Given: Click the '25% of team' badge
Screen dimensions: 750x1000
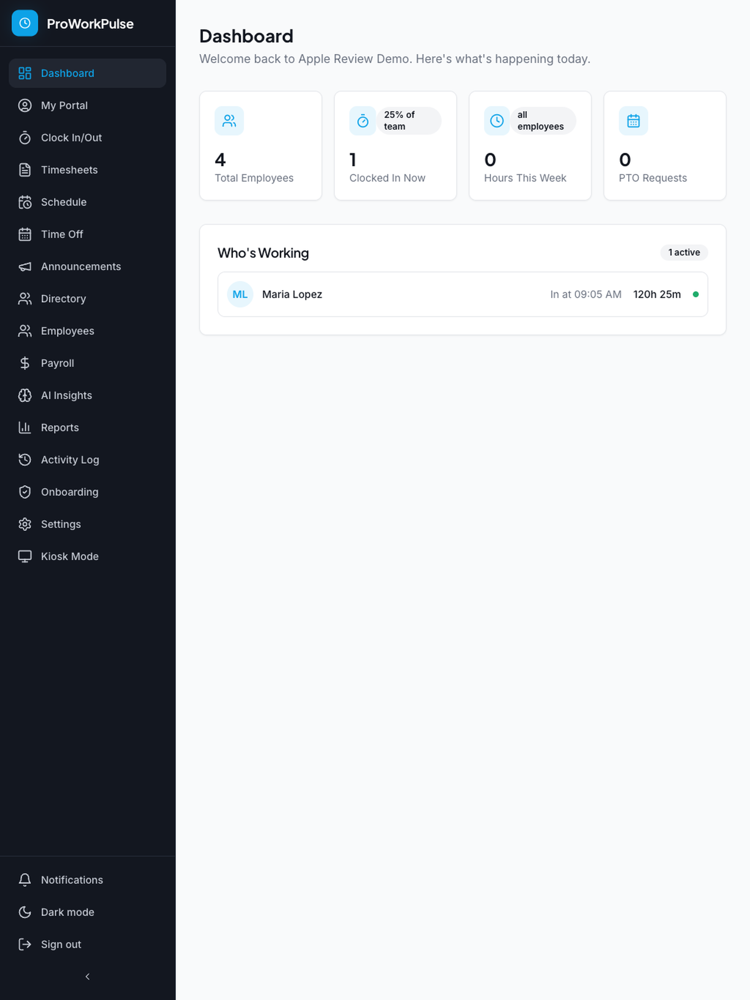Looking at the screenshot, I should click(408, 121).
